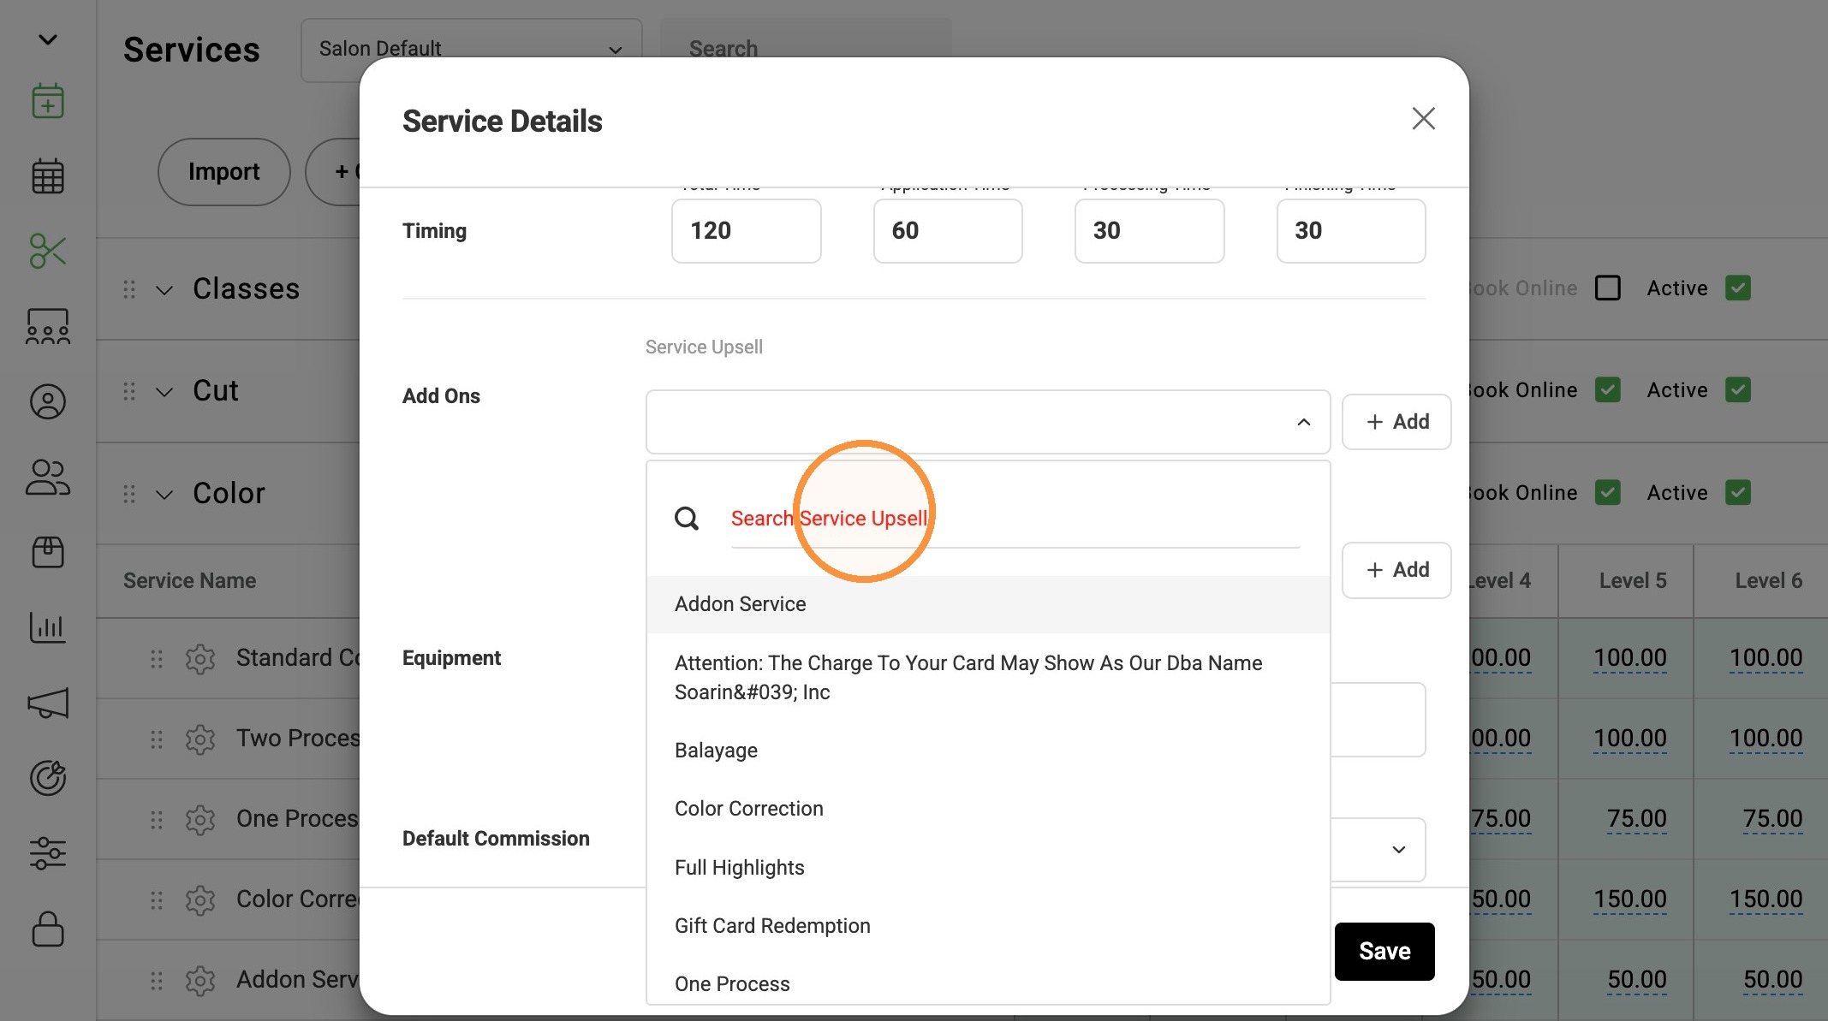Expand the Cut category chevron
This screenshot has width=1828, height=1021.
point(164,392)
